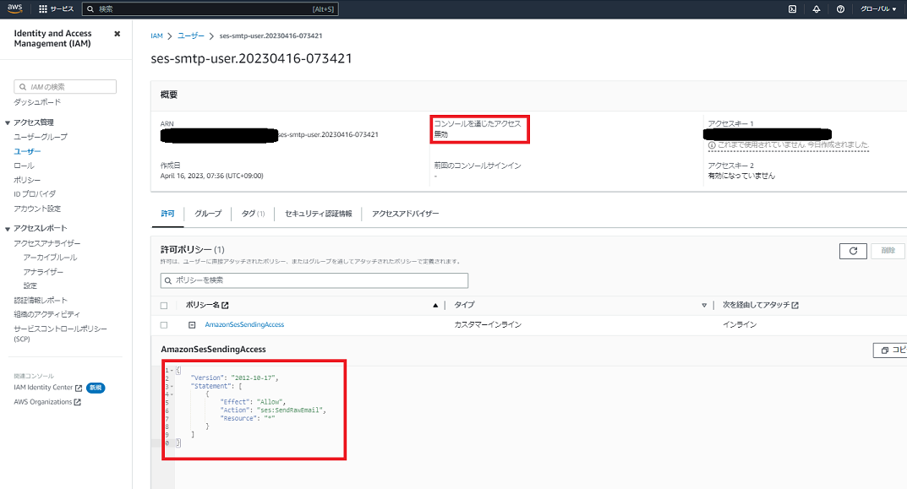Click the カスタマーインライン type cell
Screen dimensions: 907x489
click(x=488, y=325)
